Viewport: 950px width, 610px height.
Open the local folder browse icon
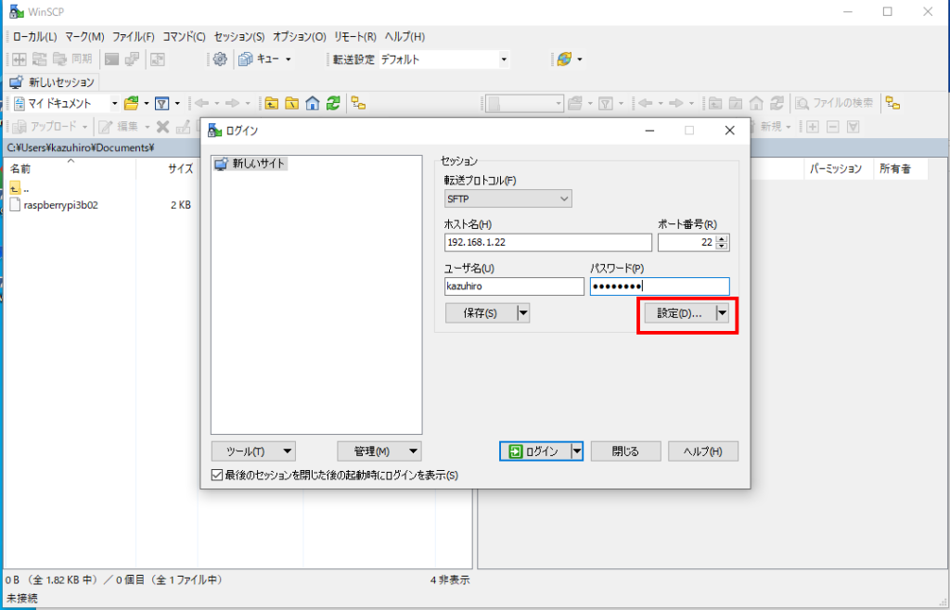click(131, 103)
